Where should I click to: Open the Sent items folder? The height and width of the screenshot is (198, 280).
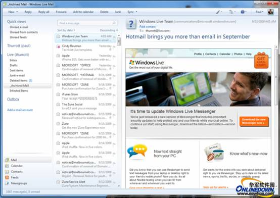pos(17,70)
